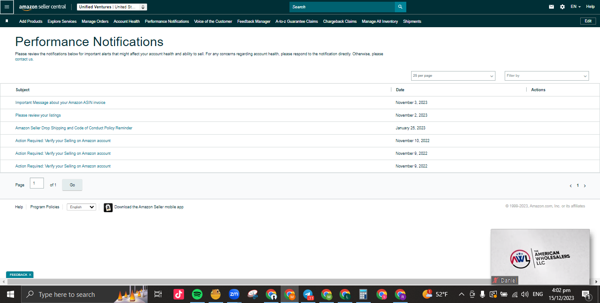Open the Snipping Tool taskbar icon
Image resolution: width=600 pixels, height=303 pixels.
pos(253,294)
